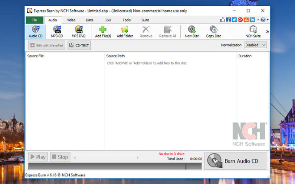This screenshot has width=295, height=184.
Task: Select the Audio CD disc type
Action: pos(35,32)
